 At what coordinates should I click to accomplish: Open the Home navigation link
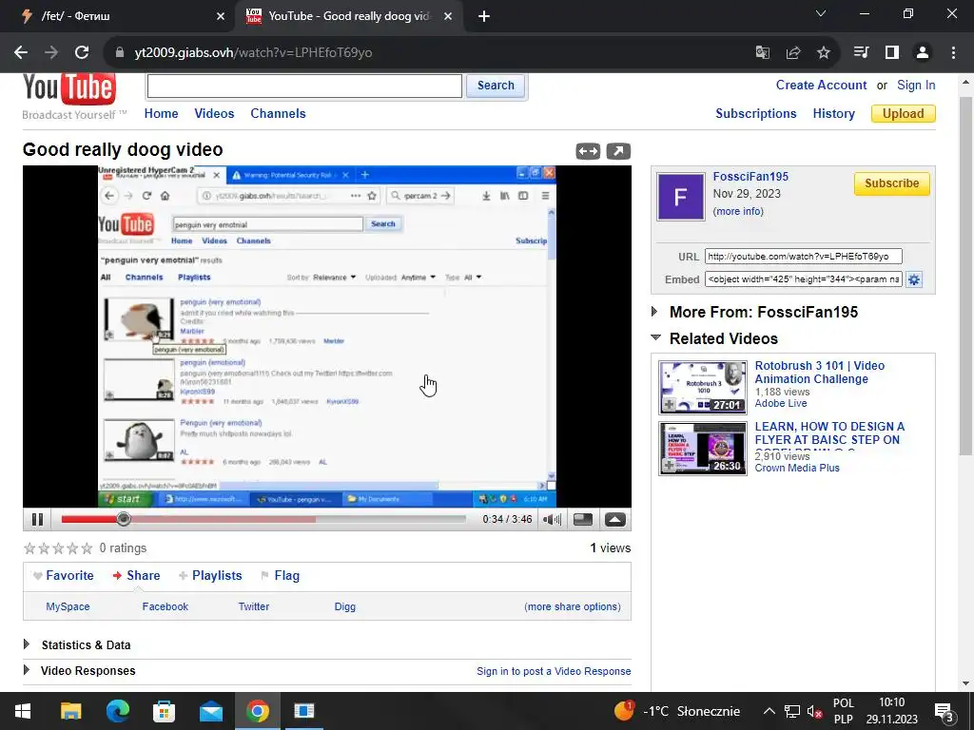pos(161,114)
